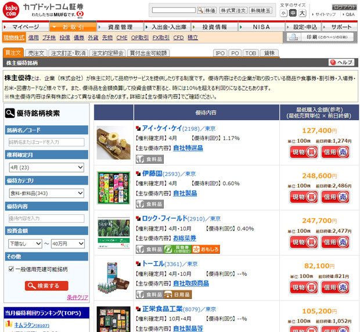Click 信用売 button for アイ・ケイ・ケイ
This screenshot has width=360, height=332.
[x=336, y=152]
